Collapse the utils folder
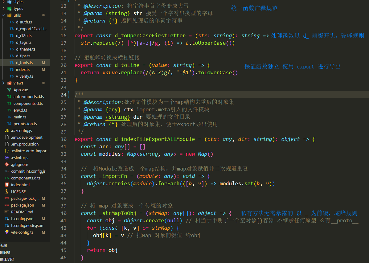This screenshot has width=369, height=263. pos(3,15)
